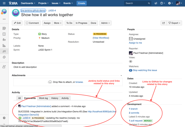The height and width of the screenshot is (127, 185).
Task: Transition the issue to To Do
Action: pos(69,23)
